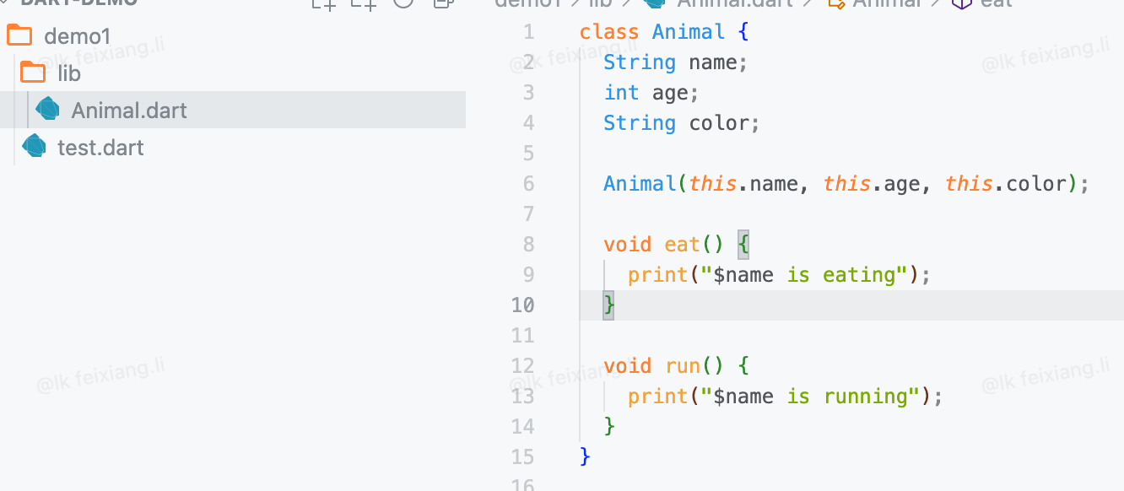The height and width of the screenshot is (491, 1124).
Task: Click the lib breadcrumb link
Action: pyautogui.click(x=601, y=3)
